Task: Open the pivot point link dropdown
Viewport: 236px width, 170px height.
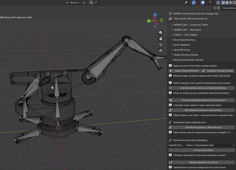Action: tap(85, 3)
